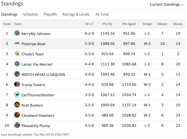Click Trump Towers team avatar
This screenshot has height=139, width=187.
(17, 84)
